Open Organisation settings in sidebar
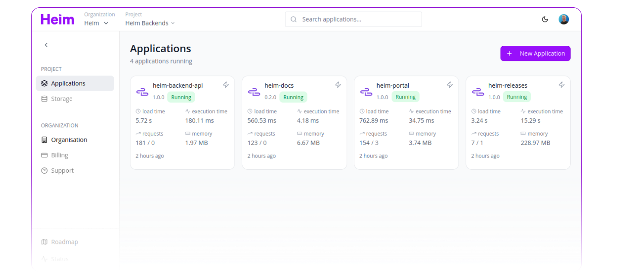Viewport: 632px width, 272px height. [x=69, y=140]
